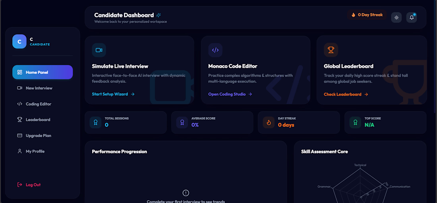Open the notifications bell

[412, 17]
